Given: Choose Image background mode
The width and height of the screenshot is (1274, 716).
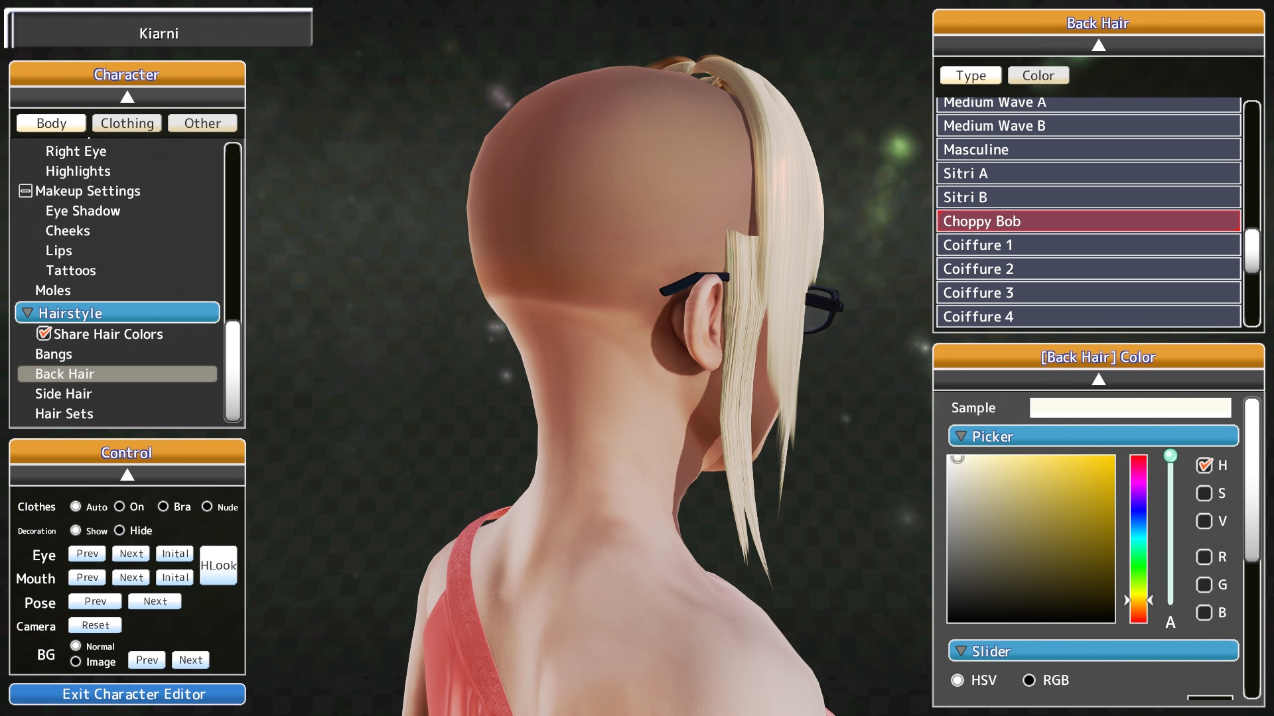Looking at the screenshot, I should (76, 662).
